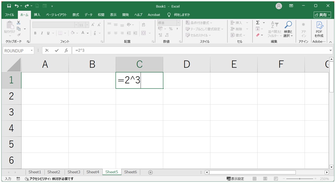
Task: Insert AutoSum with the sigma icon
Action: click(x=258, y=23)
